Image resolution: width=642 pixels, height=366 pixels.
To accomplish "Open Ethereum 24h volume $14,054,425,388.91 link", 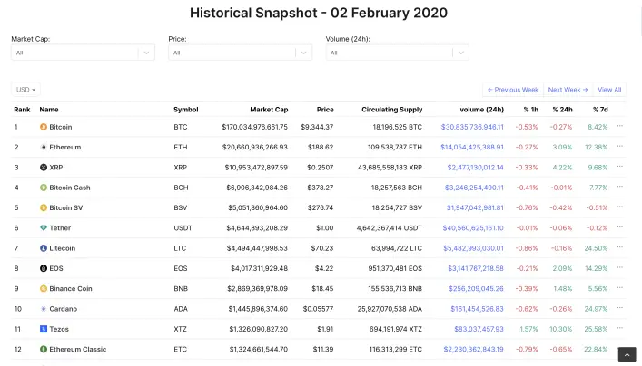I will [x=472, y=147].
